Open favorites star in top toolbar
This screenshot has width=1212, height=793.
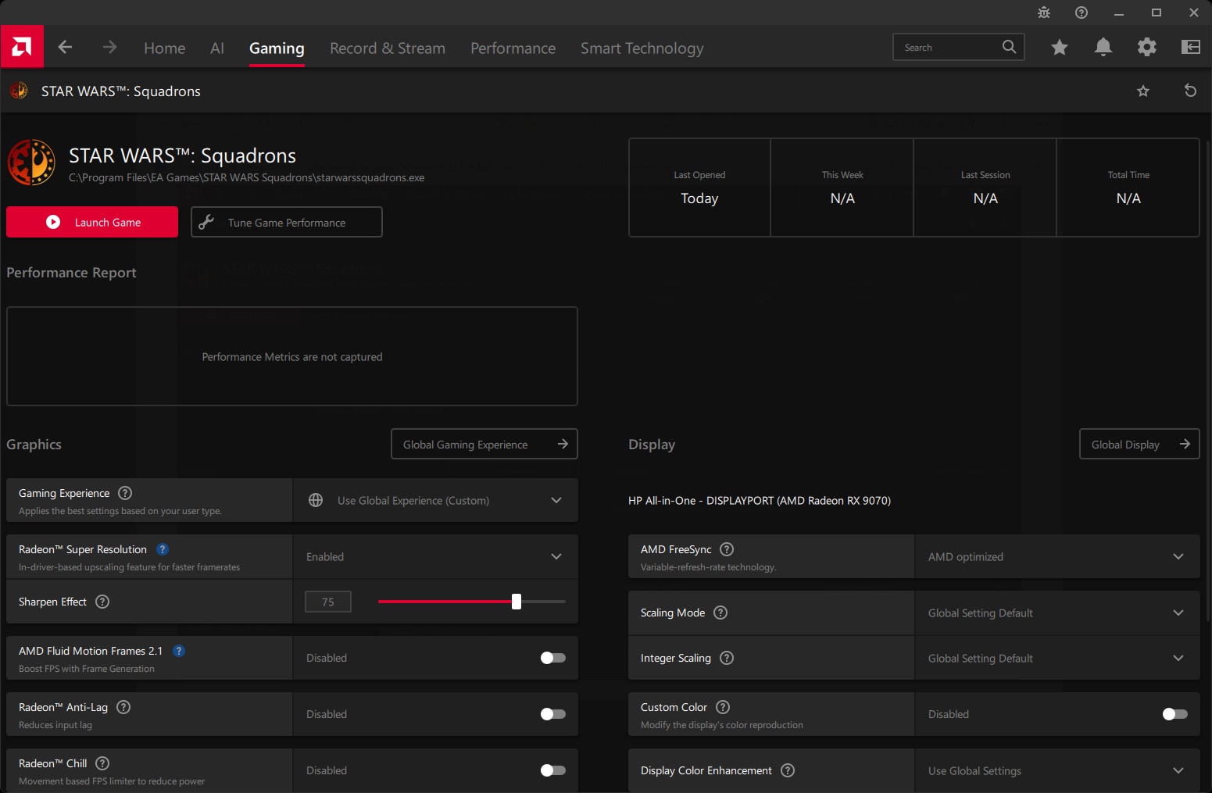[1060, 47]
